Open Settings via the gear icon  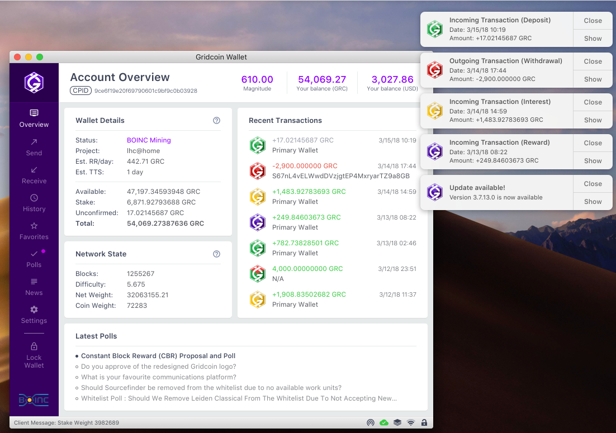[34, 310]
